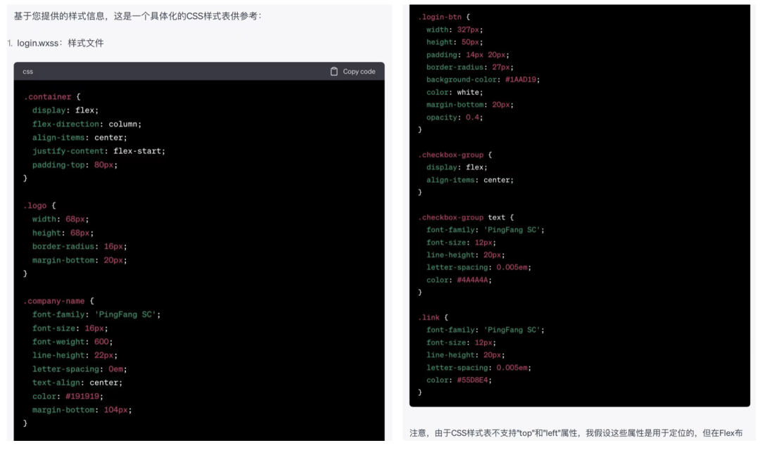
Task: Select the 'color: #55D8E4;' declaration
Action: pyautogui.click(x=459, y=380)
